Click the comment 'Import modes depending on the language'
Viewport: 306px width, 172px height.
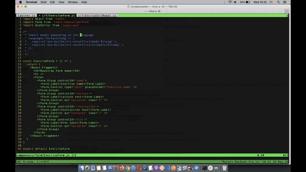pos(61,35)
